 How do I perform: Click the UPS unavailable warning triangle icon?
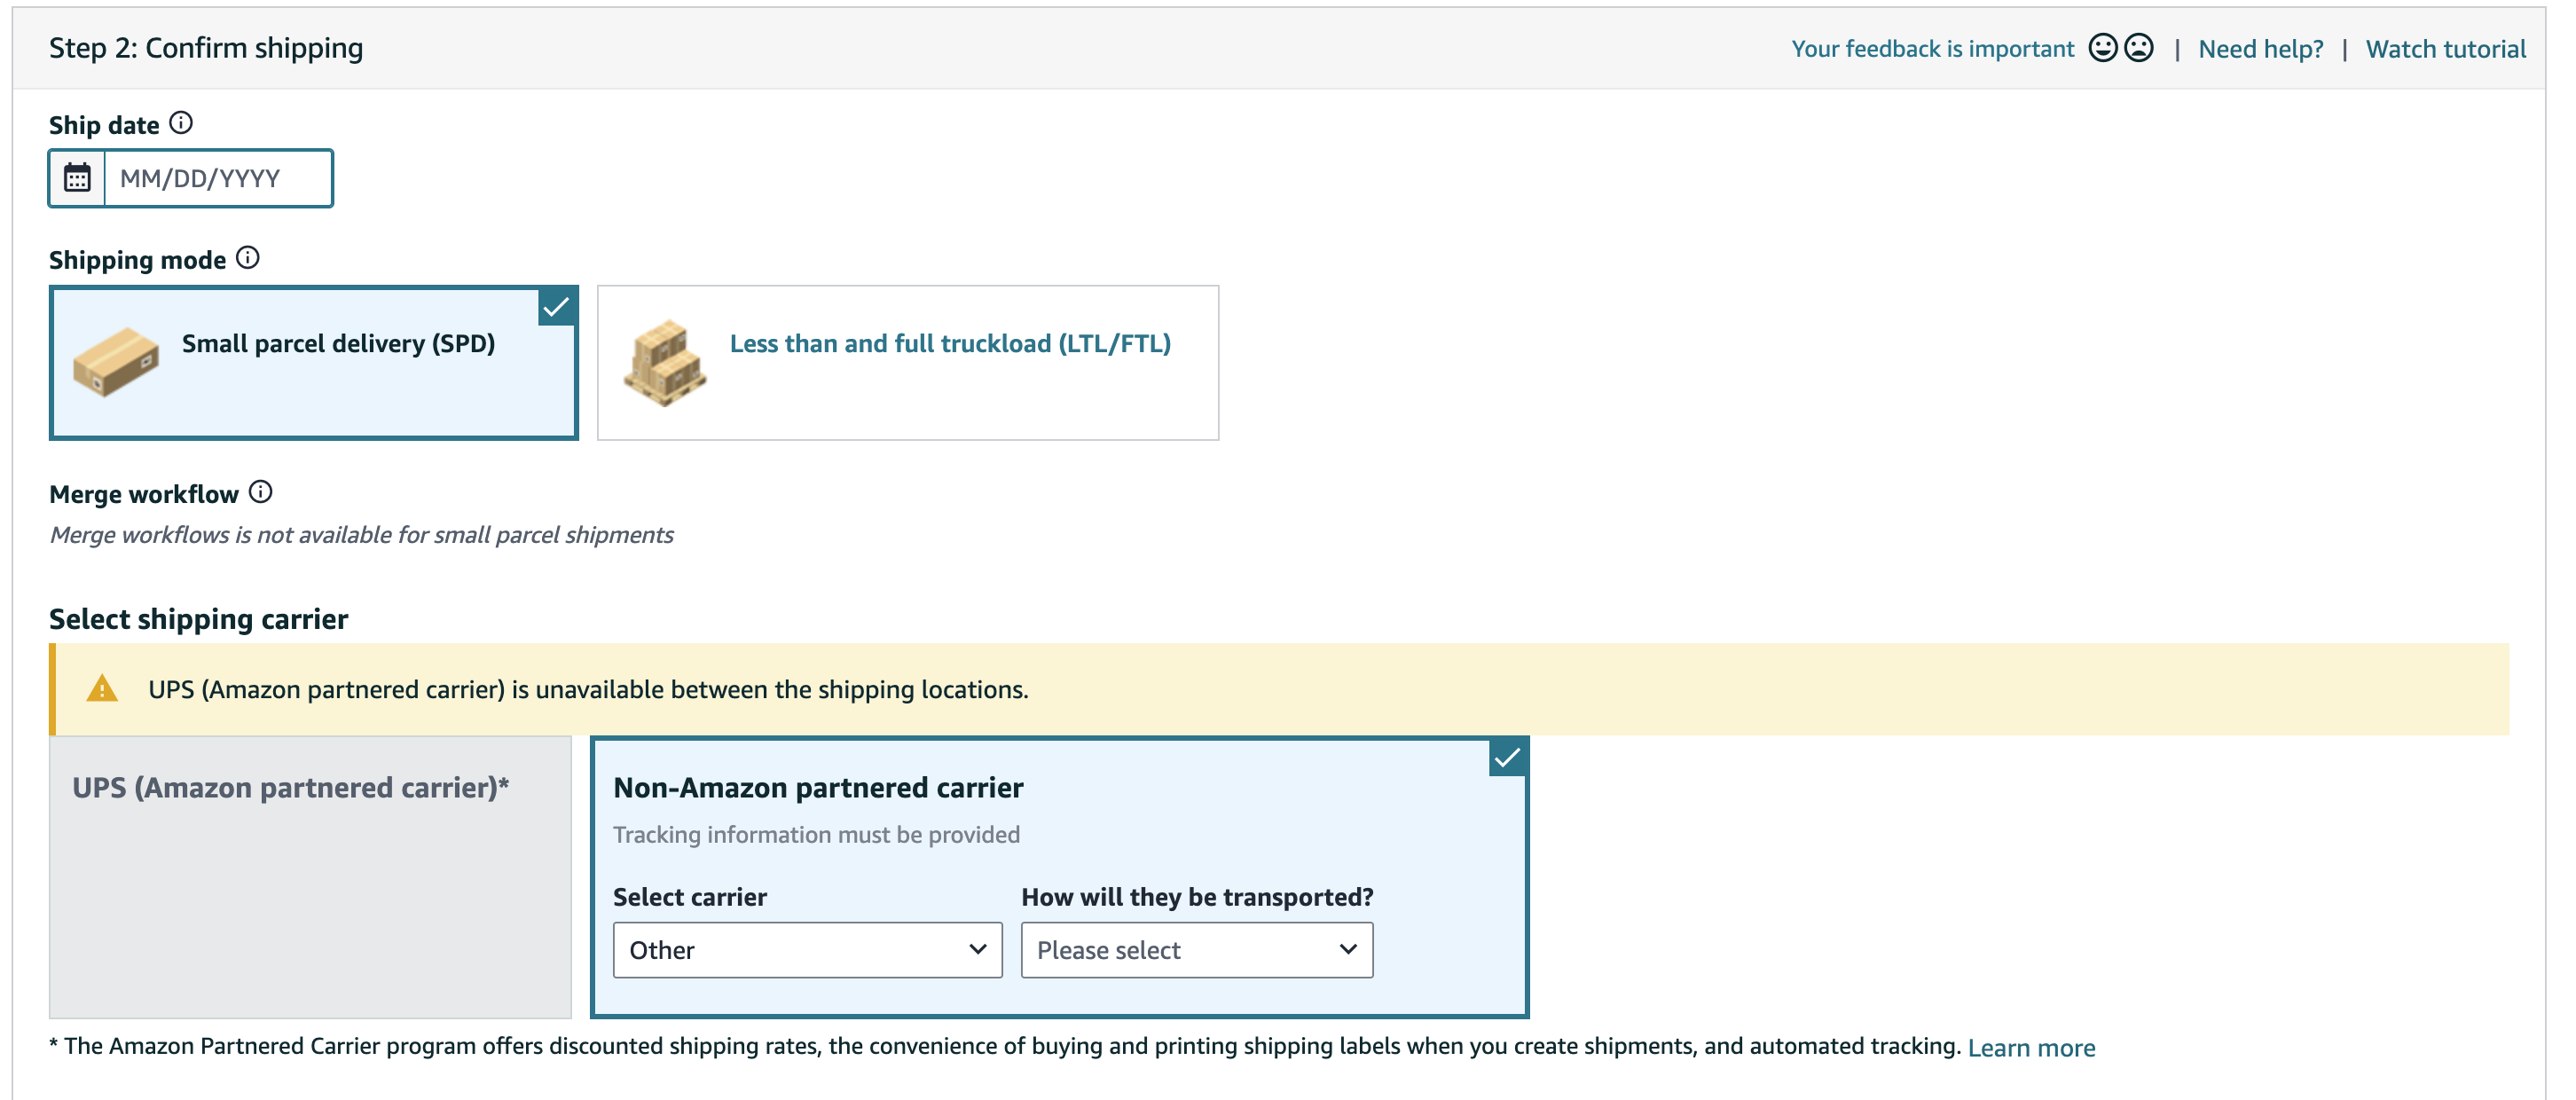coord(102,689)
